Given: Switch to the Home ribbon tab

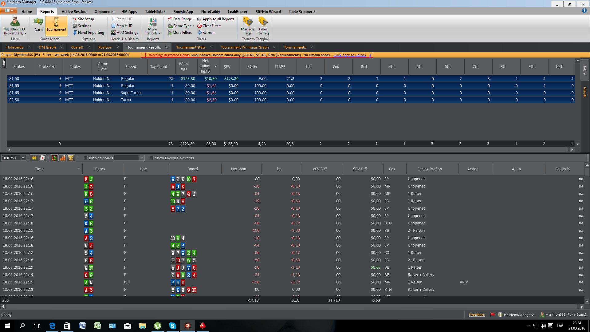Looking at the screenshot, I should point(27,12).
